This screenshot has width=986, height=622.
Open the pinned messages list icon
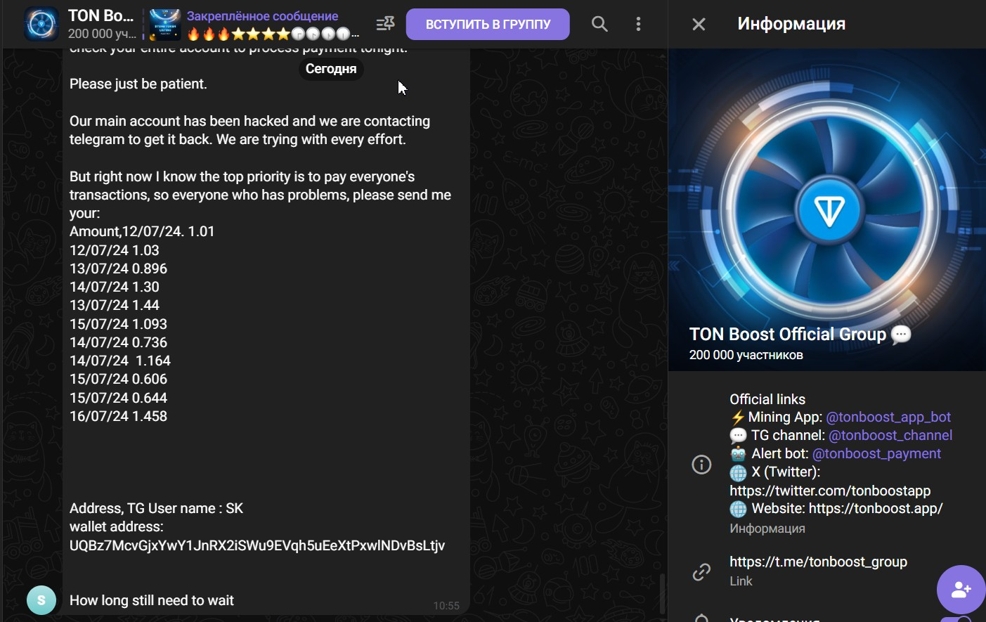pyautogui.click(x=385, y=24)
